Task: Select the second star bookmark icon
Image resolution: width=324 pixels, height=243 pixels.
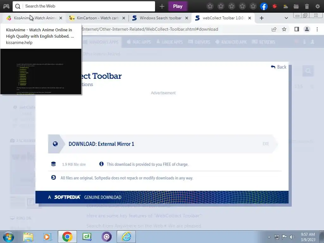Action: (221, 6)
